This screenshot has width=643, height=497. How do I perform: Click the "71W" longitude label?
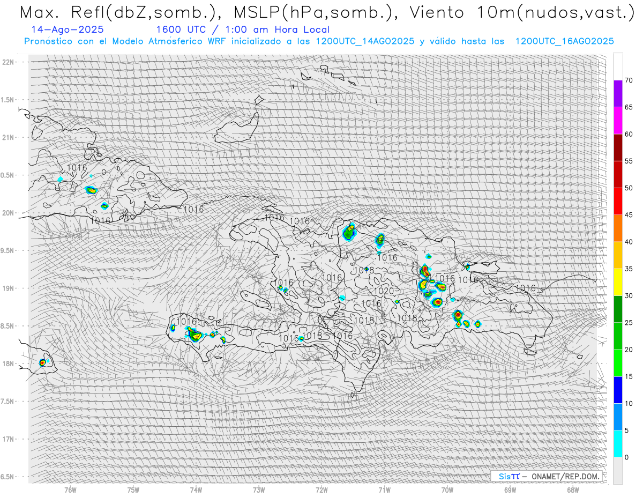coord(384,489)
